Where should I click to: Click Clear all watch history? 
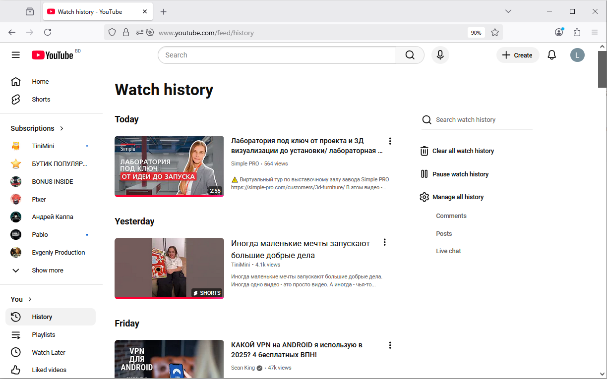click(457, 151)
